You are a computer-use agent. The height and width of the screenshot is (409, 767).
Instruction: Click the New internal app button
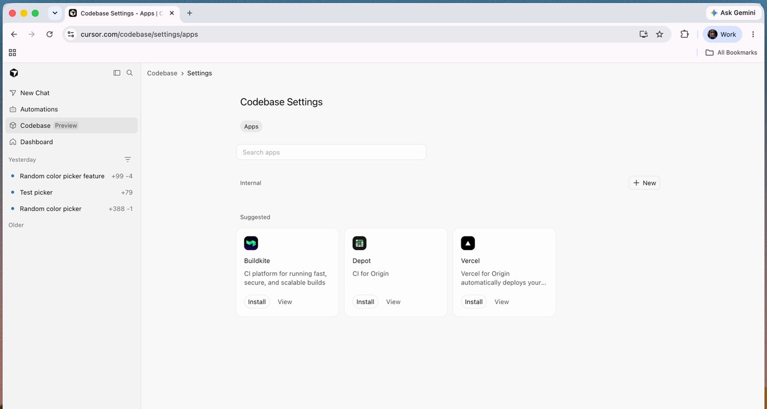click(x=644, y=183)
